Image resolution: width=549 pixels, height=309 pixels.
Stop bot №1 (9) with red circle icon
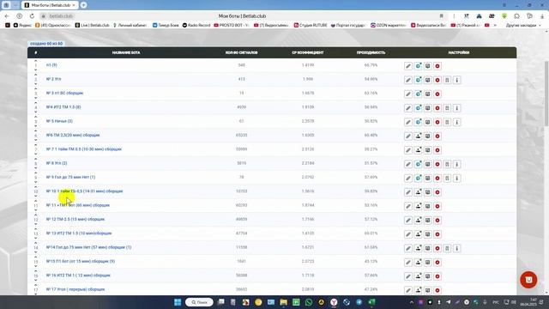pyautogui.click(x=437, y=66)
